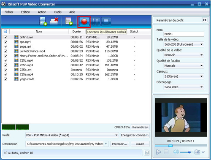Screen dimensions: 211x160
Task: Toggle the select-all checkbox in the header
Action: [5, 31]
